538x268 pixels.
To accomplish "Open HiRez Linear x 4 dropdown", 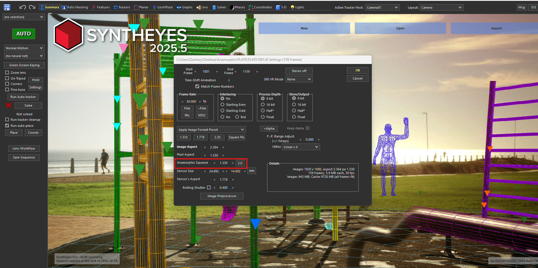I will 301,147.
